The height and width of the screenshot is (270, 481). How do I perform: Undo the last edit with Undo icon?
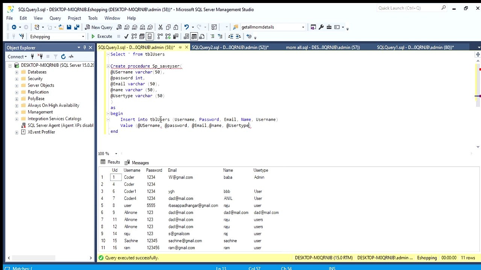[x=186, y=27]
